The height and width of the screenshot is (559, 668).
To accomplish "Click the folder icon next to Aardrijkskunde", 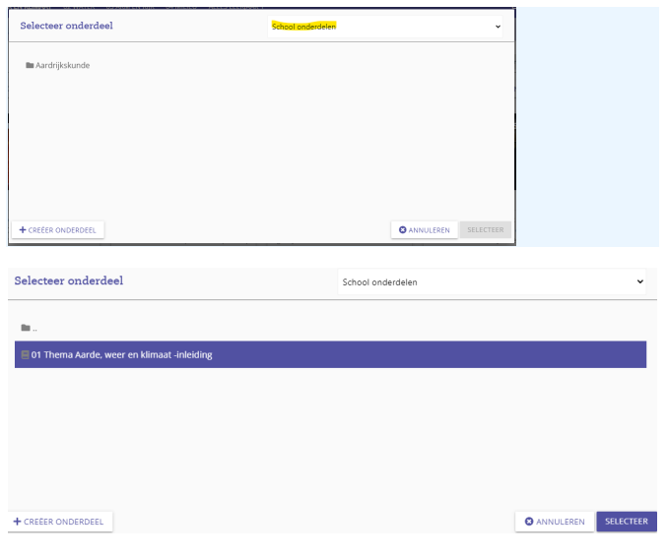I will tap(30, 66).
